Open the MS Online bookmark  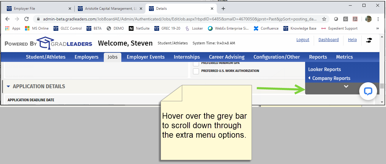click(x=37, y=28)
